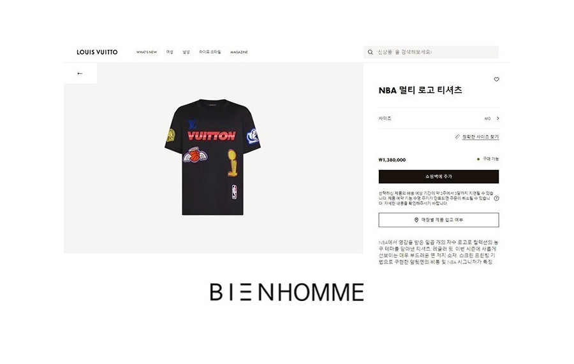Click the ruler icon beside size finder

[457, 137]
